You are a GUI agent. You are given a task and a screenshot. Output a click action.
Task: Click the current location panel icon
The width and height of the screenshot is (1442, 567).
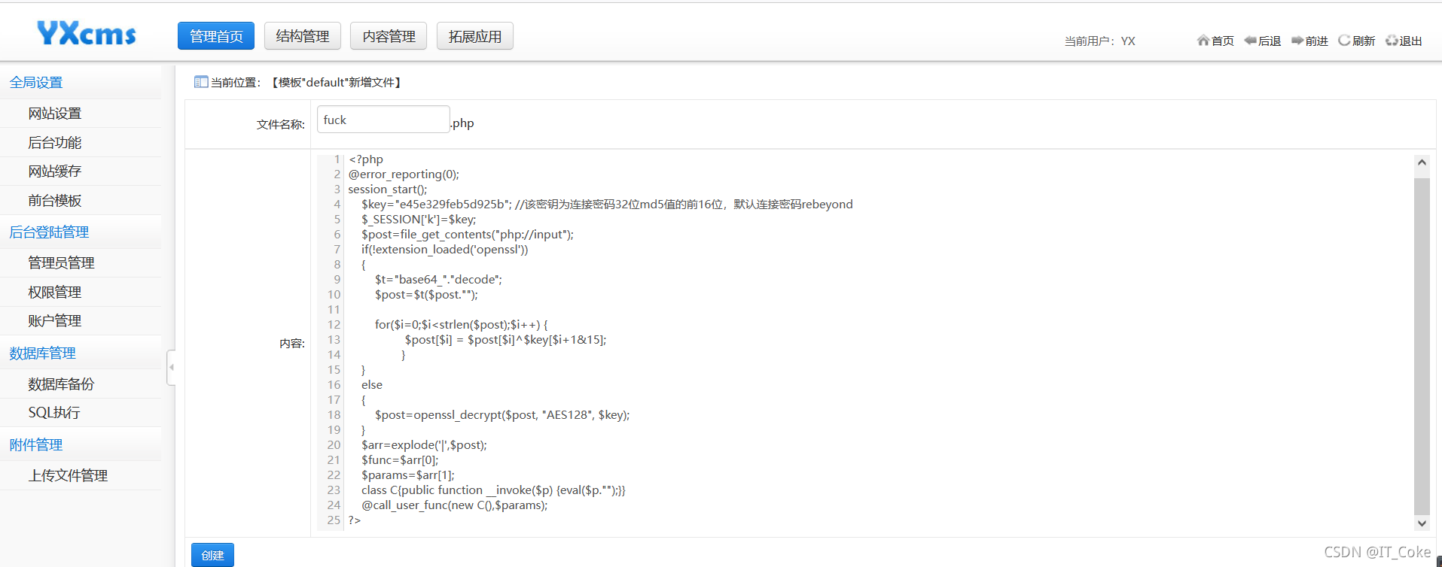tap(201, 82)
